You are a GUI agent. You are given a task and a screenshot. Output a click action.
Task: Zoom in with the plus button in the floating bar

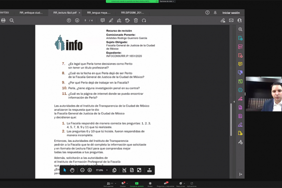tap(90, 170)
